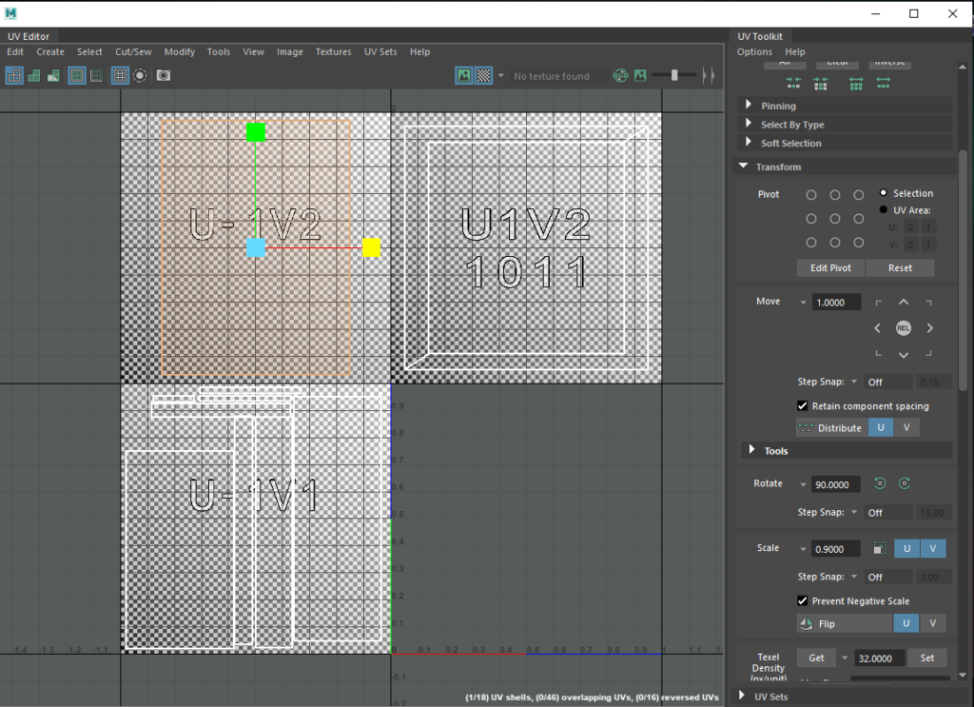974x707 pixels.
Task: Click the Rotate angle input field
Action: 836,484
